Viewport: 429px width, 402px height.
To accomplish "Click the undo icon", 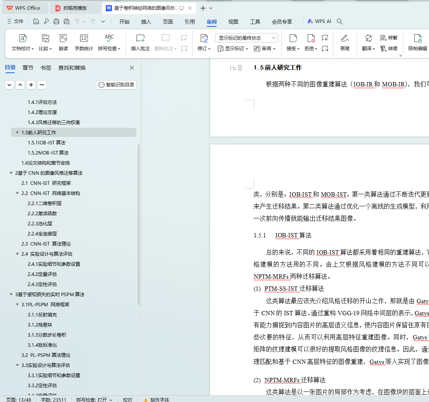I will [77, 21].
